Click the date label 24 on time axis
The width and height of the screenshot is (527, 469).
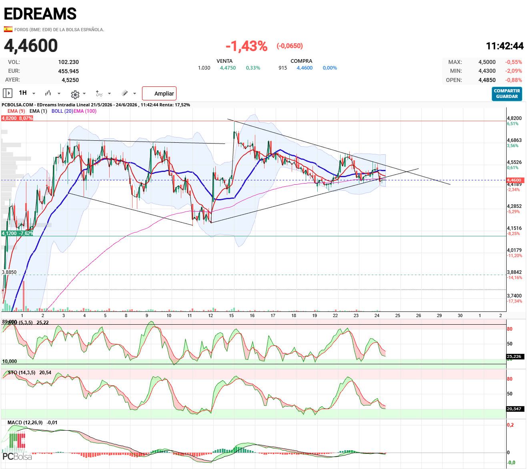[377, 315]
